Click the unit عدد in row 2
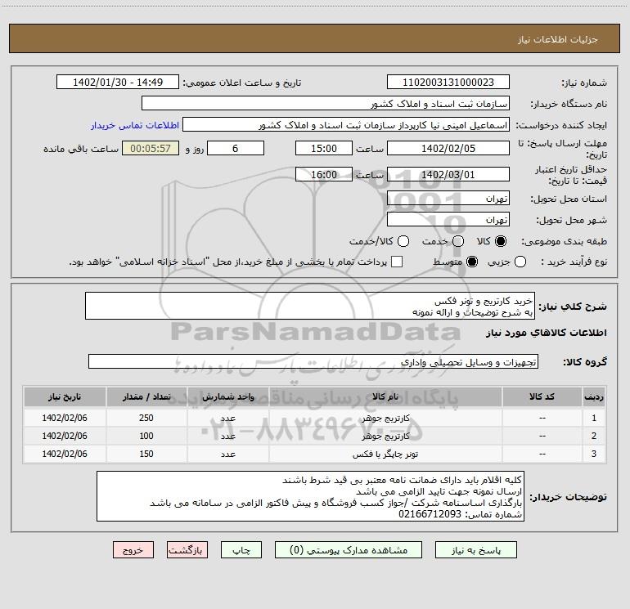 (227, 436)
